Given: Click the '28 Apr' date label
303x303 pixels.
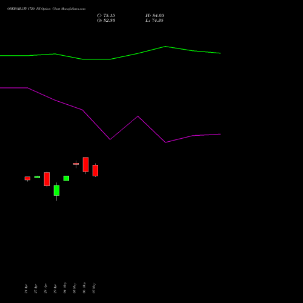Looking at the screenshot, I should tap(45, 288).
